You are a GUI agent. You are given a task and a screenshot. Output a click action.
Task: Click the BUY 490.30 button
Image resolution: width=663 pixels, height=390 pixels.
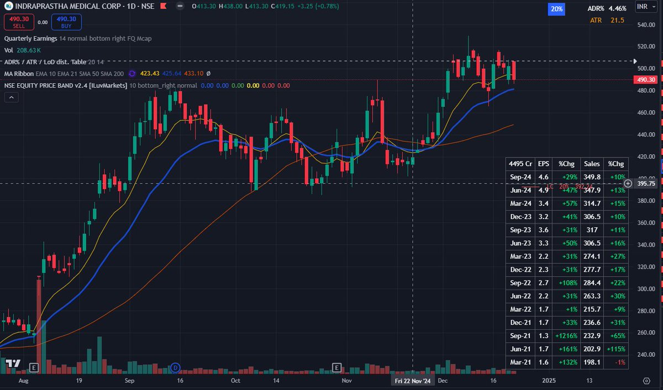[67, 22]
